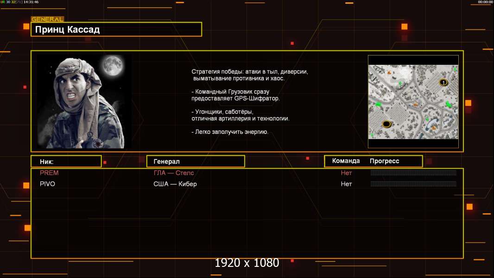Viewport: 494px width, 278px height.
Task: Open the ГЛА — Стелс general entry
Action: [174, 173]
